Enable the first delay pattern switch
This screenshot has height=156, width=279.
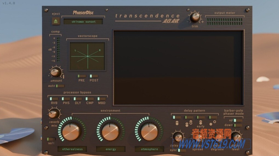click(x=177, y=117)
